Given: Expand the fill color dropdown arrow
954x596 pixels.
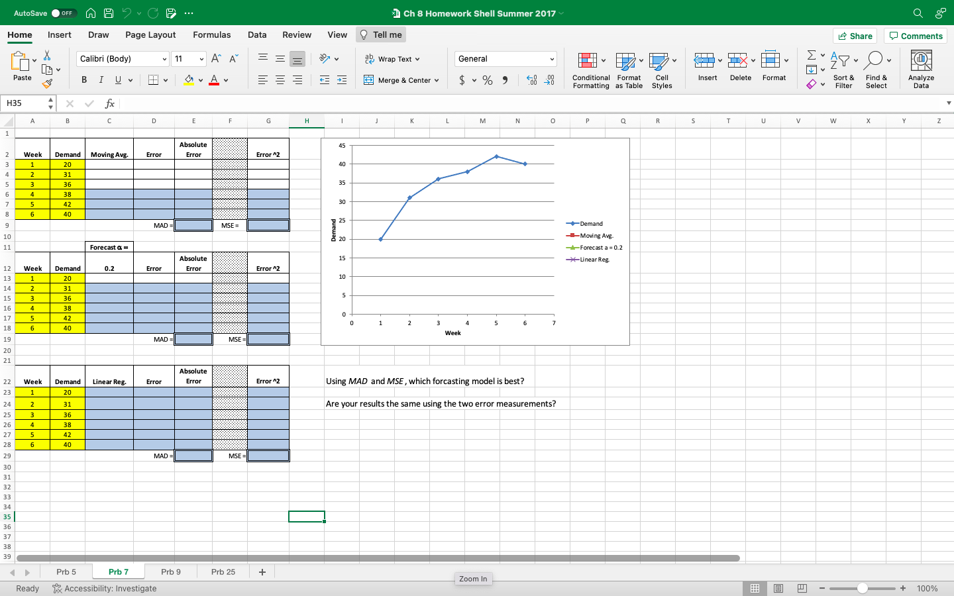Looking at the screenshot, I should pyautogui.click(x=200, y=80).
